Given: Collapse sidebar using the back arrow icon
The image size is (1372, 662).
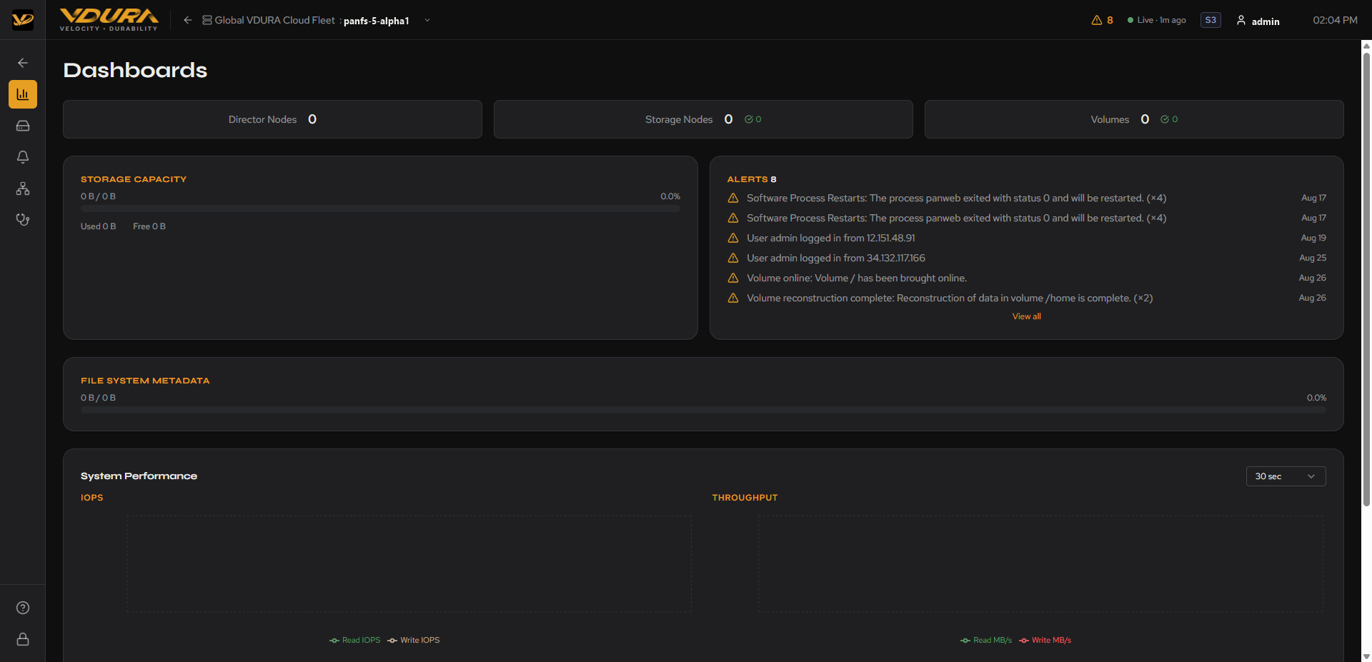Looking at the screenshot, I should point(23,63).
